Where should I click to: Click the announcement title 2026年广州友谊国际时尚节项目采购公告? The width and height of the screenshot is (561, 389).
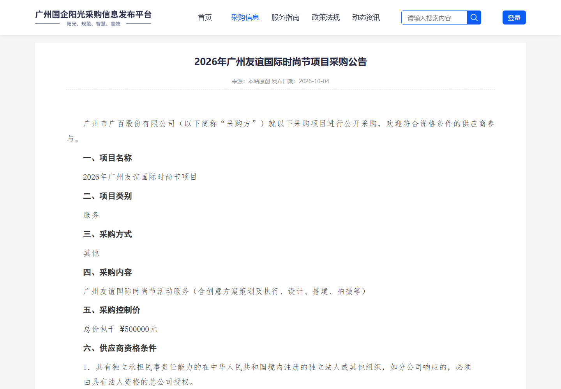pos(280,62)
